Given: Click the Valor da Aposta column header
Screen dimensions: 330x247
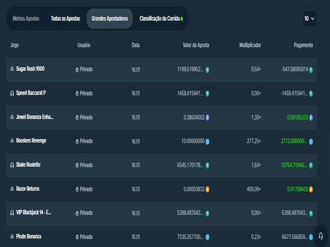Looking at the screenshot, I should (196, 45).
